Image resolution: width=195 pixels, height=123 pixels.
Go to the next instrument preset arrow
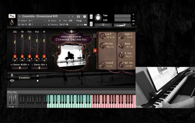pyautogui.click(x=73, y=17)
